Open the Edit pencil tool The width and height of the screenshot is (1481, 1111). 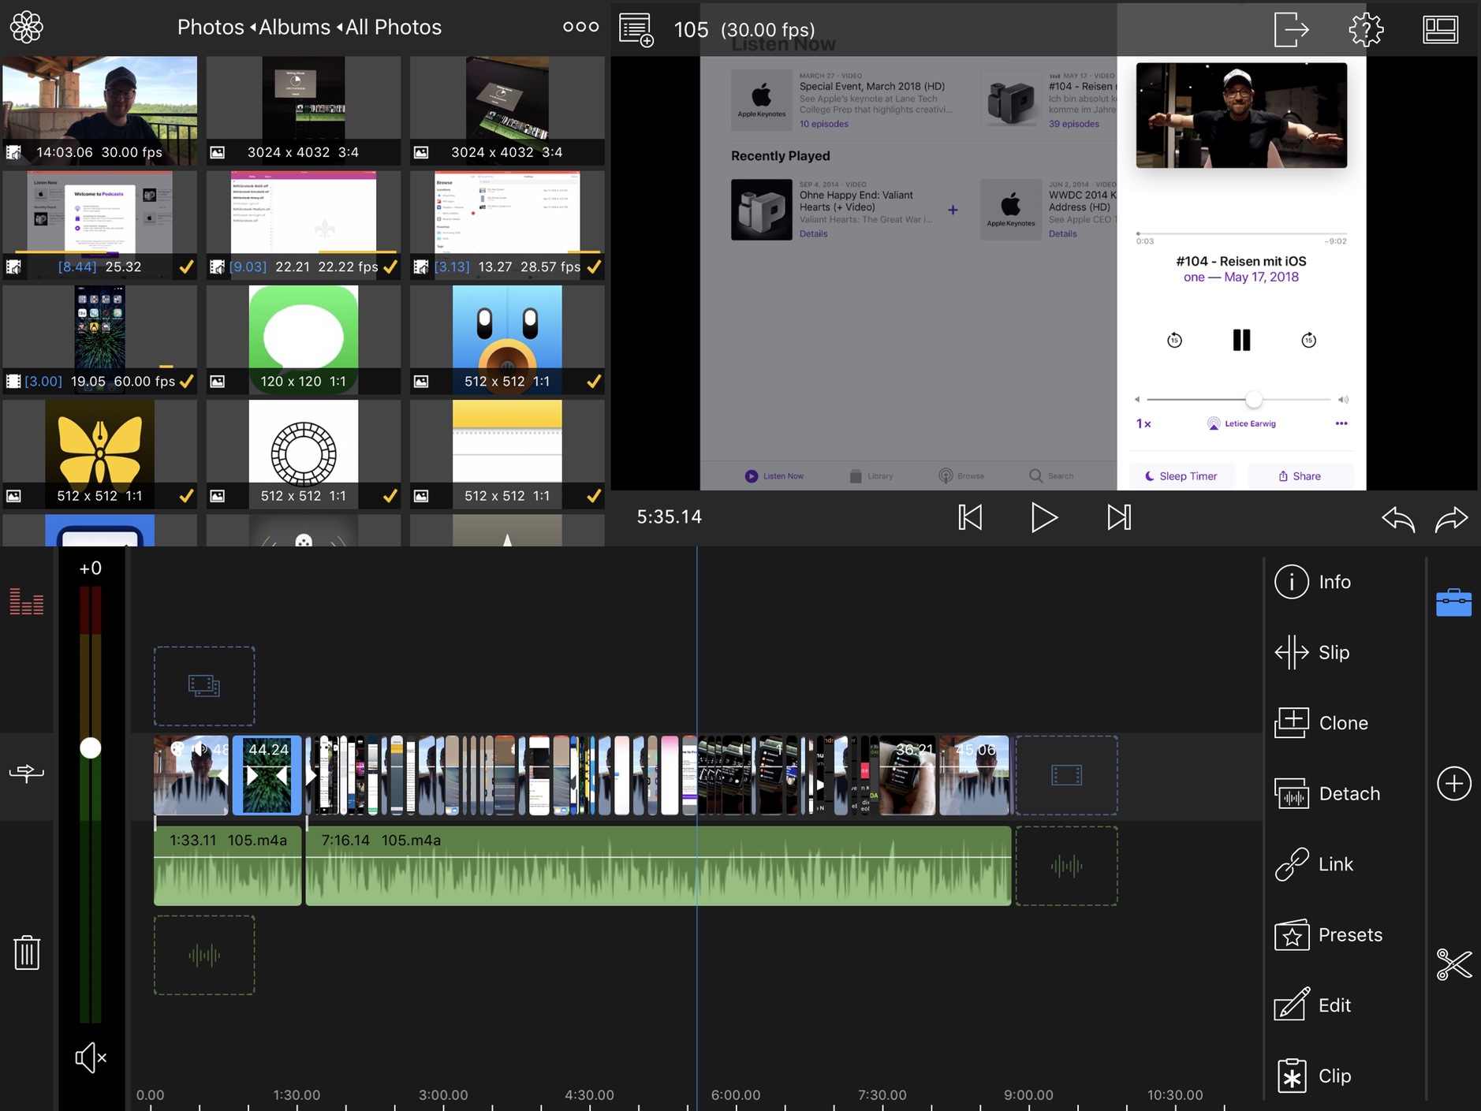(x=1313, y=1005)
